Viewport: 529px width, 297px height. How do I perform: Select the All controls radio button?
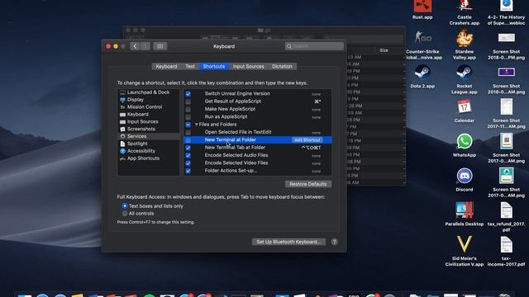tap(125, 214)
